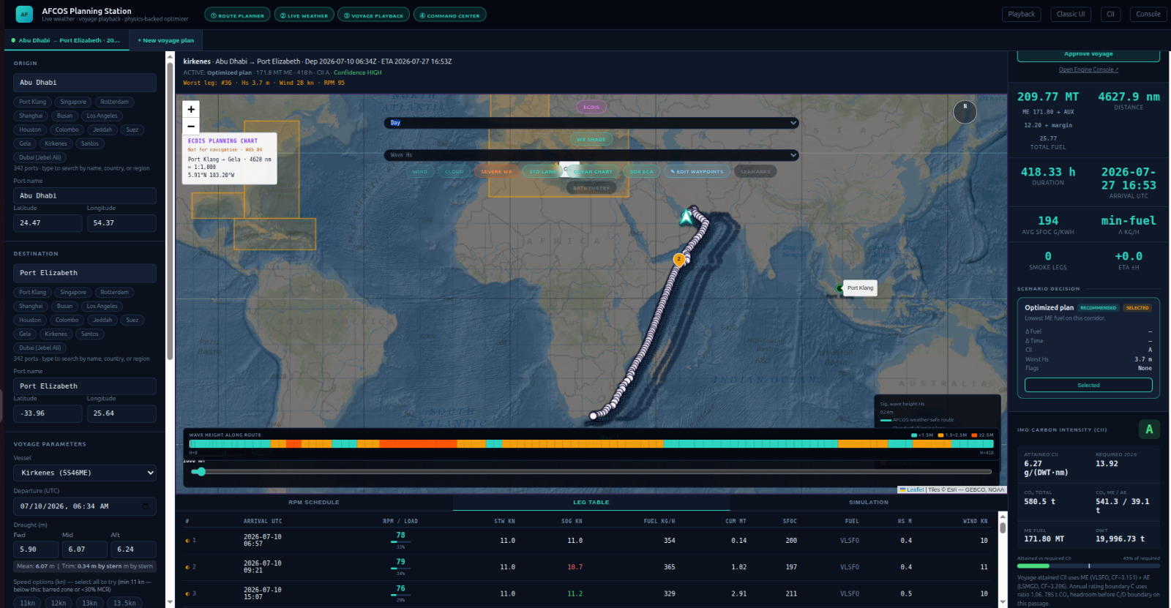Screen dimensions: 1171x608
Task: Open Voyage Playback view
Action: tap(374, 15)
